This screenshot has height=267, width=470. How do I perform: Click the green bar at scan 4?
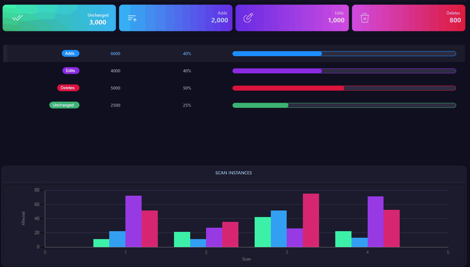[x=343, y=239]
